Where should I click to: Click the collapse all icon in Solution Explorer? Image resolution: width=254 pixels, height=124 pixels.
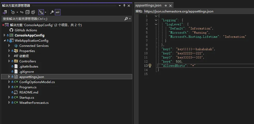click(27, 12)
